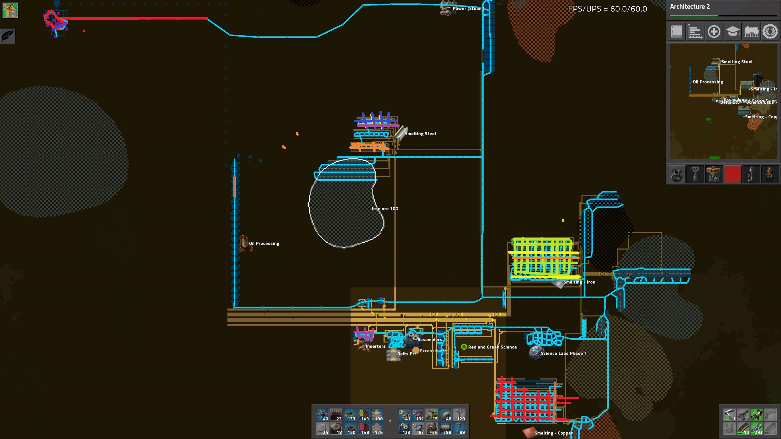Viewport: 781px width, 439px height.
Task: Select shotgun shells ammo slot showing 293
Action: [757, 428]
